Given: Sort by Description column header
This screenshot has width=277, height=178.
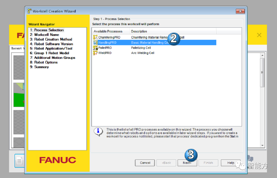Looking at the screenshot, I should point(173,31).
